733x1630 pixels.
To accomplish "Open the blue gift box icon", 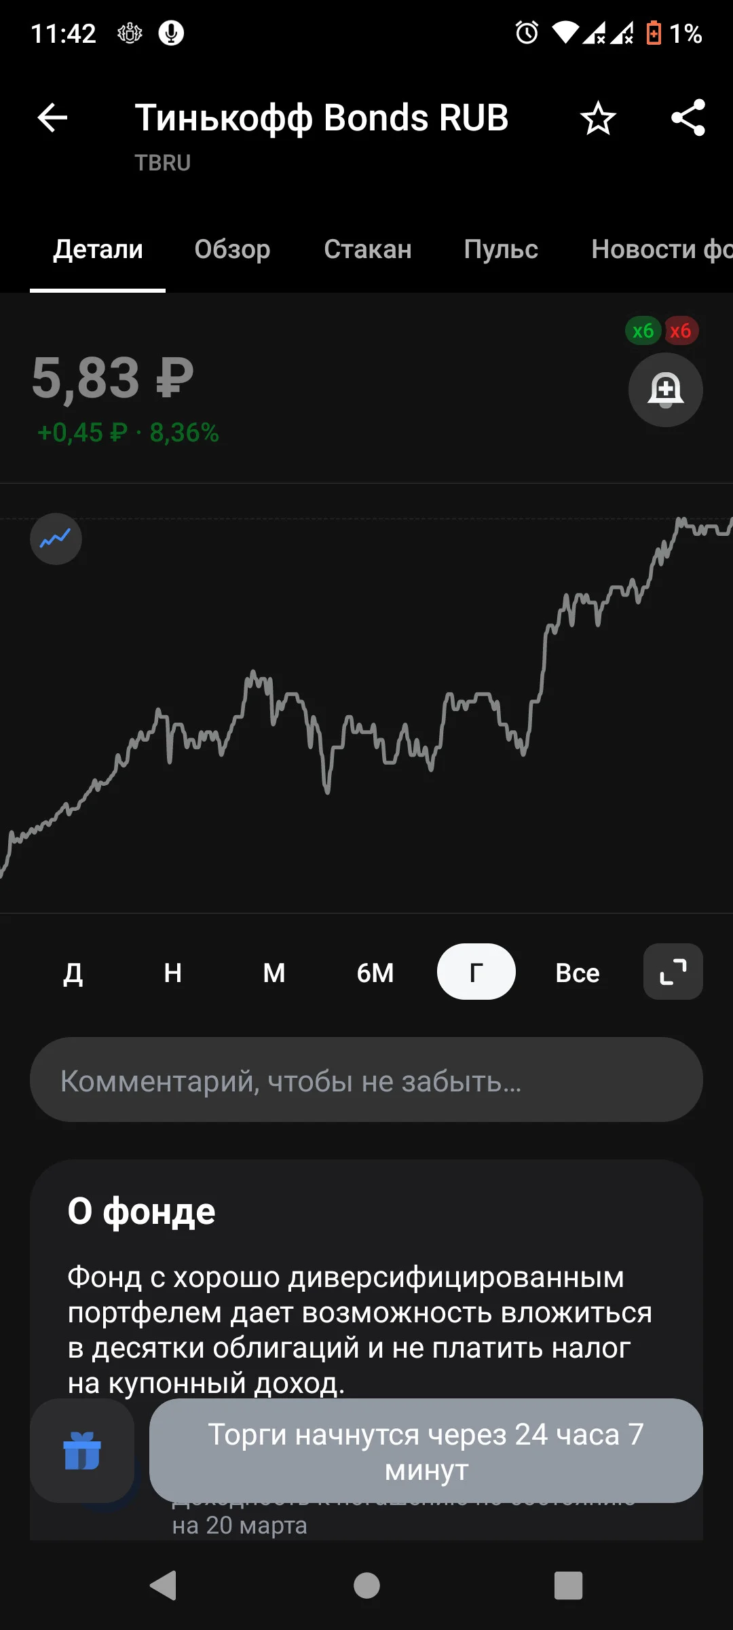I will pyautogui.click(x=82, y=1451).
